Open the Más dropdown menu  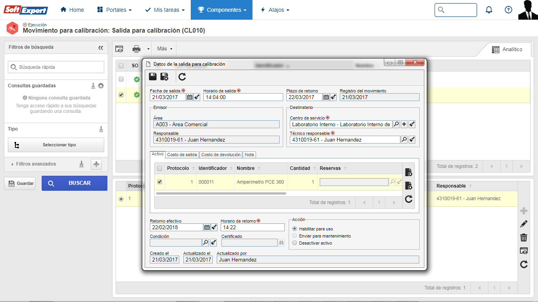point(164,49)
